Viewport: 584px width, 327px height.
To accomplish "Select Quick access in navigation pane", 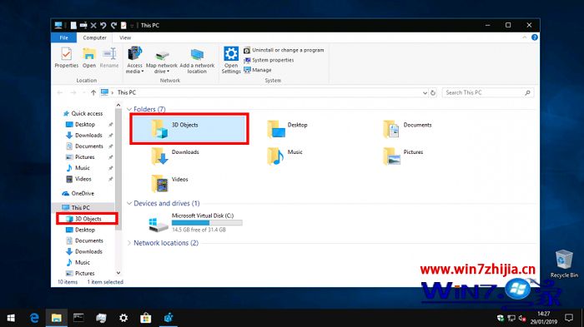I will tap(83, 113).
